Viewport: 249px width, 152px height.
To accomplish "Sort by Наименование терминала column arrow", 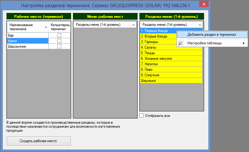I will coord(46,27).
